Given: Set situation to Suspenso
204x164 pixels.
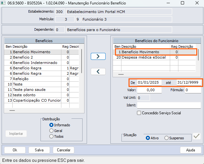Looking at the screenshot, I should [174, 138].
